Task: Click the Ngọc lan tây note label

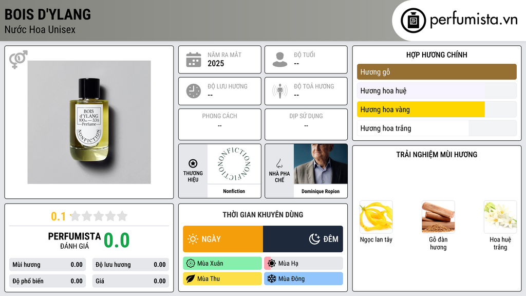Action: tap(376, 239)
